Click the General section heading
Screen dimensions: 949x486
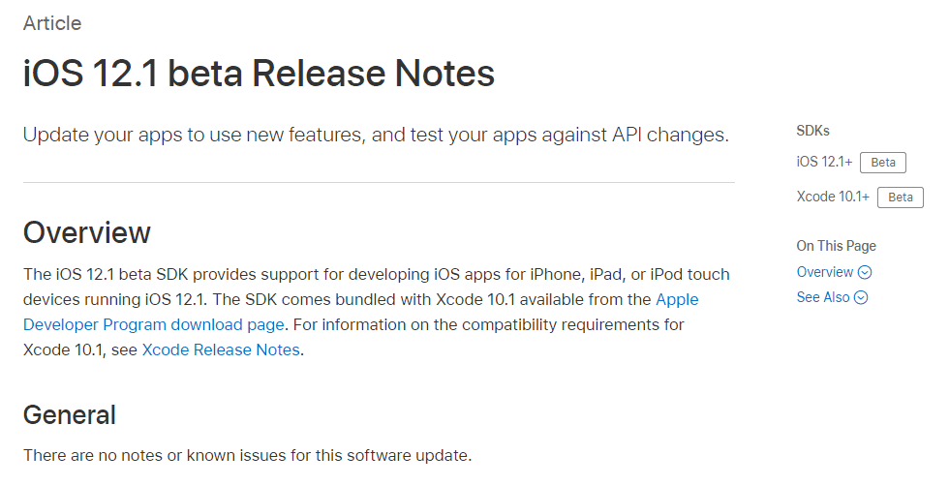(70, 415)
